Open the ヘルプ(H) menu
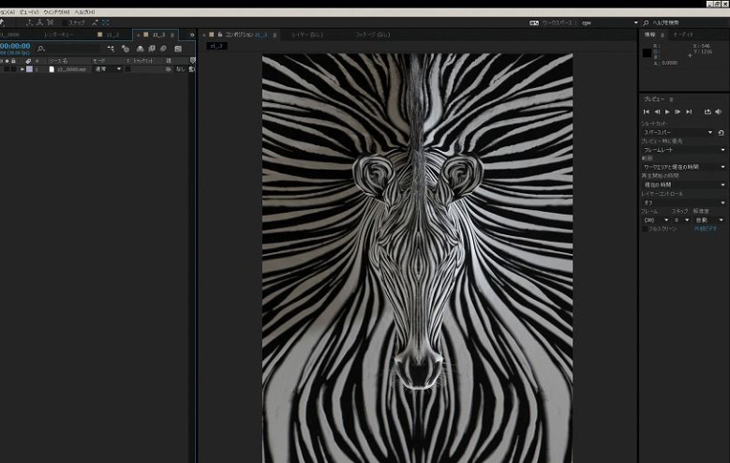Screen dimensions: 730x463 point(84,12)
